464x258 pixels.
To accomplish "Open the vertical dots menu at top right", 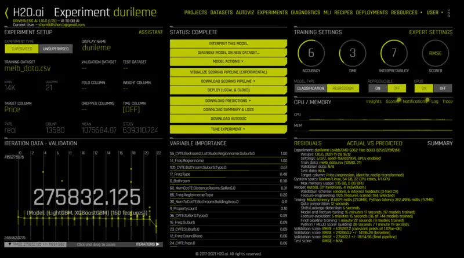I will point(448,13).
